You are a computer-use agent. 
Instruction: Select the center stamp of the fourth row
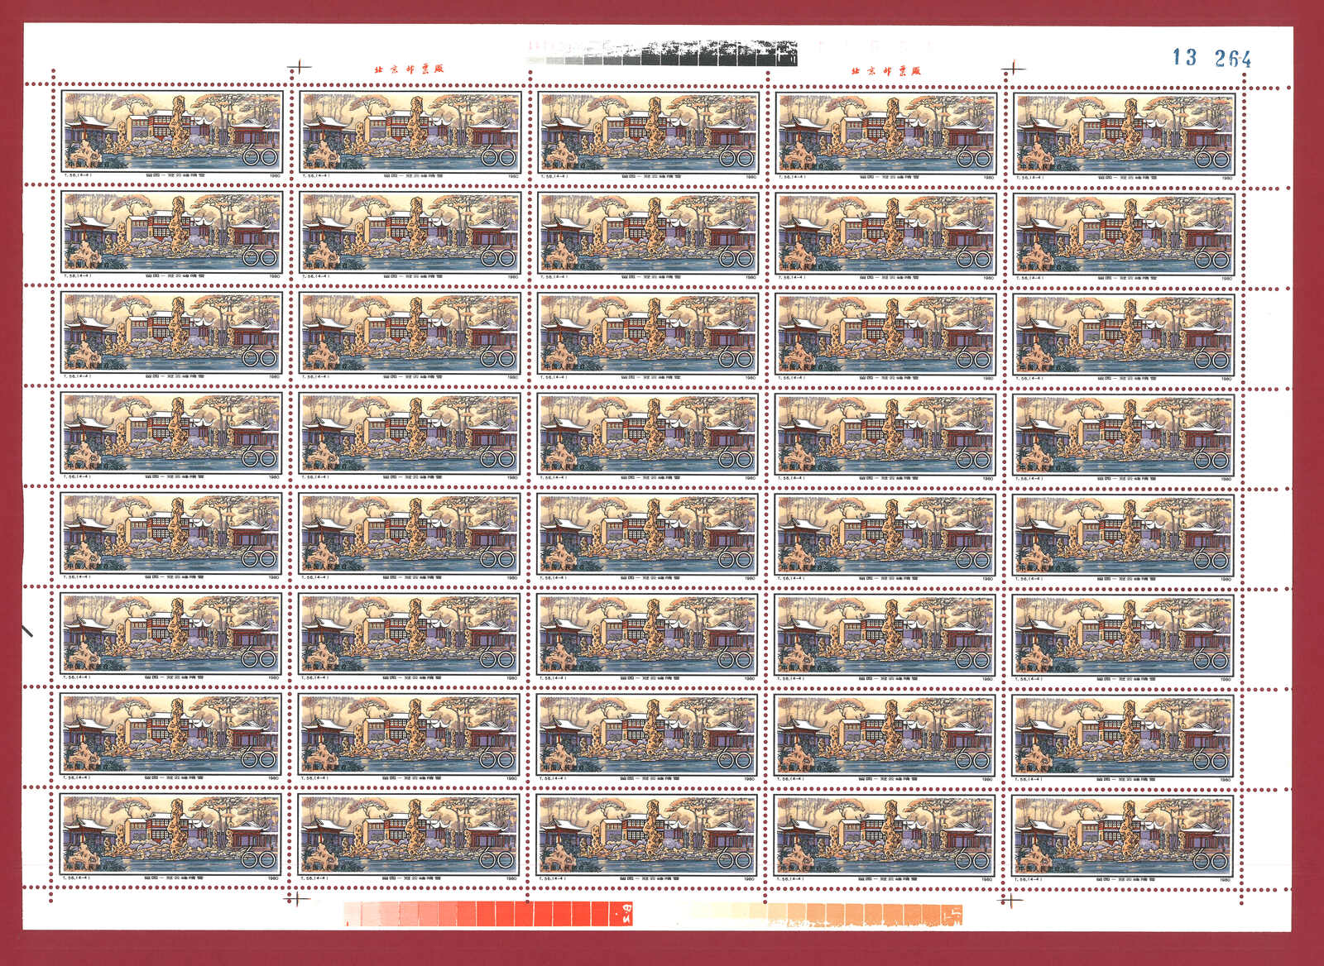click(649, 436)
